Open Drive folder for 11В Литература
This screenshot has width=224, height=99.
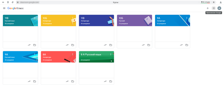(111, 45)
